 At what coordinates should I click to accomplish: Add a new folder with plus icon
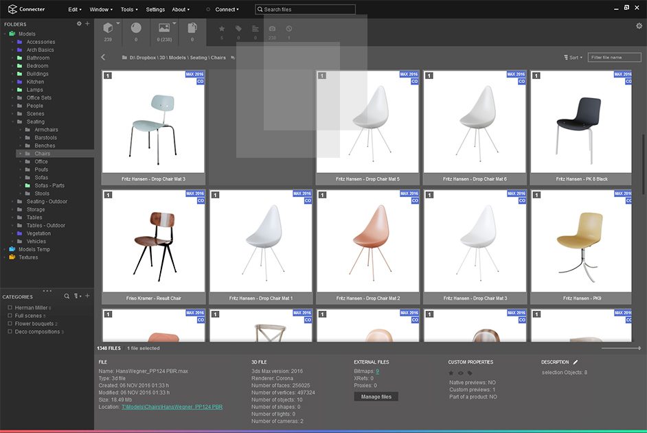click(x=87, y=24)
